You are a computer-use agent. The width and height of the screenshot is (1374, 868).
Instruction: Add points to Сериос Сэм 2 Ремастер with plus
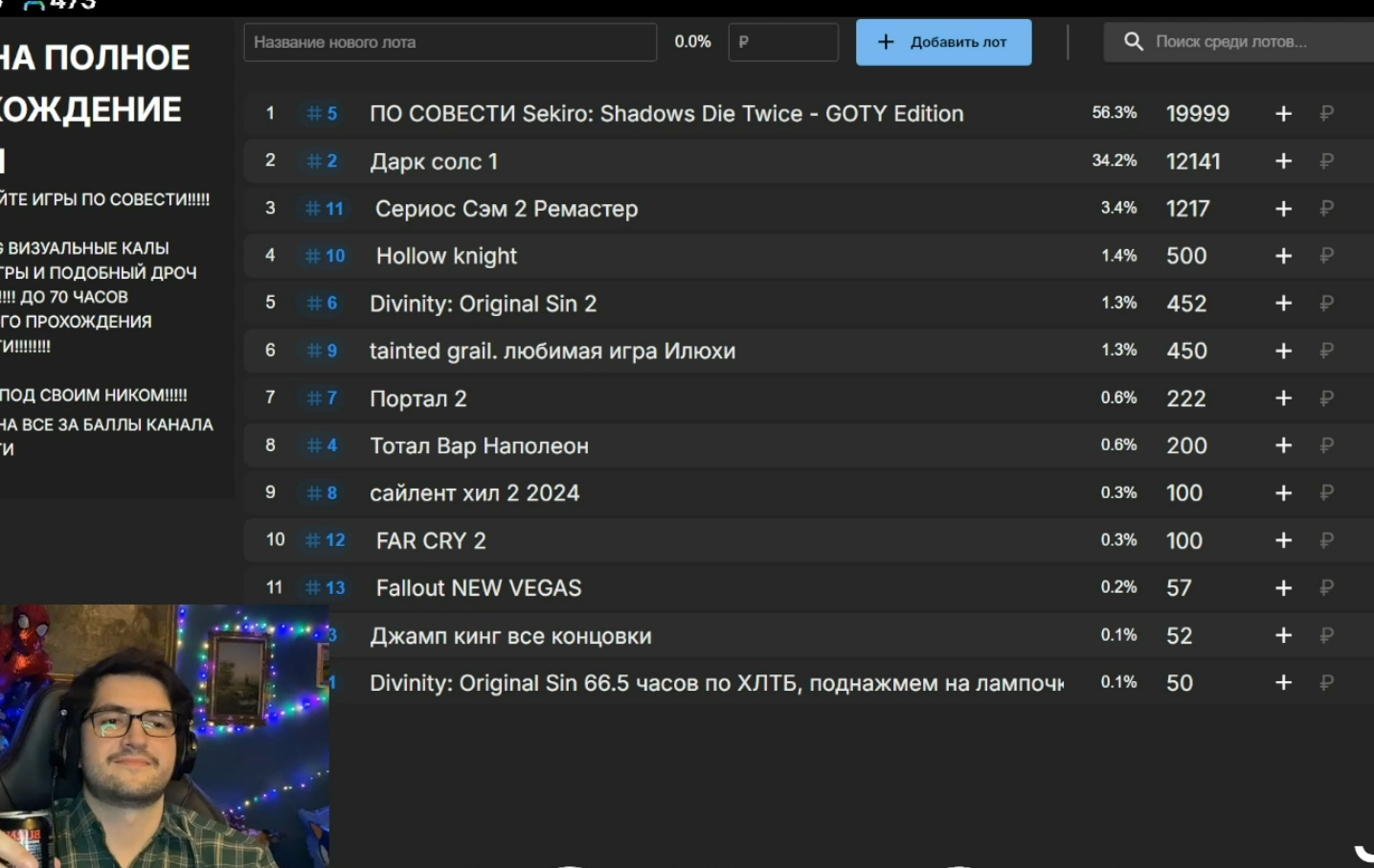point(1283,209)
